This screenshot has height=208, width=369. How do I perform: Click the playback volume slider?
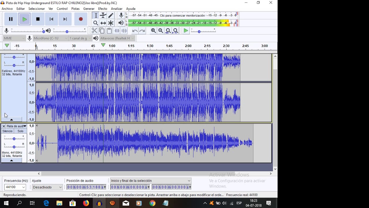[69, 31]
